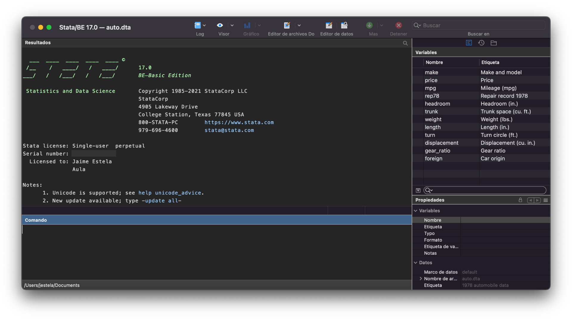Image resolution: width=572 pixels, height=321 pixels.
Task: Enable the variables list view in the sidebar
Action: click(469, 43)
